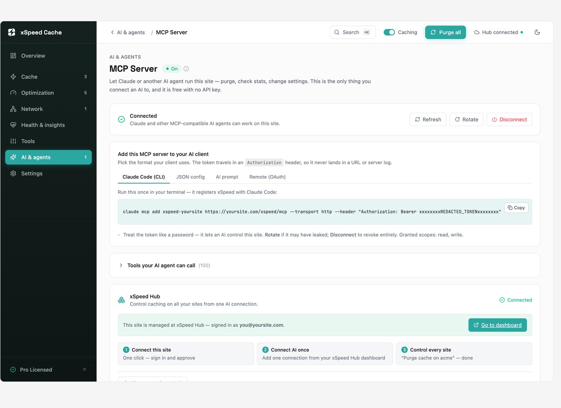The width and height of the screenshot is (561, 408).
Task: Switch to dark mode with moon icon
Action: point(537,32)
